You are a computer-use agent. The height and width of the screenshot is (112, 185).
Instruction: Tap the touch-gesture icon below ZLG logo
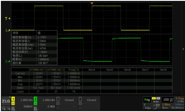pyautogui.click(x=4, y=108)
